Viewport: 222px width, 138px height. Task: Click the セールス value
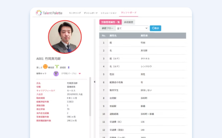point(71,91)
